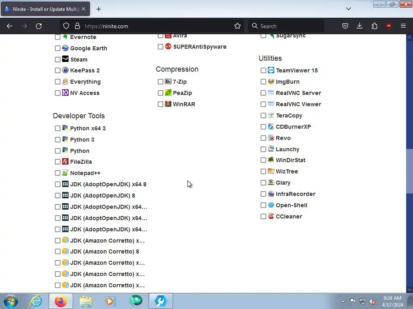List all tabs dropdown arrow
Screen dimensions: 413x309
tap(348, 9)
